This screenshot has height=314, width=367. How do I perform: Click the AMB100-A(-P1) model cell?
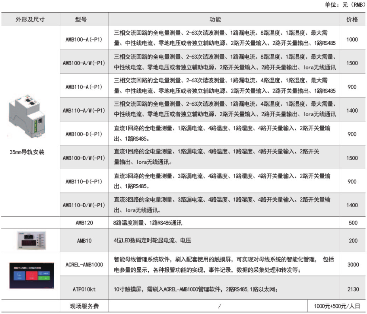(x=84, y=39)
